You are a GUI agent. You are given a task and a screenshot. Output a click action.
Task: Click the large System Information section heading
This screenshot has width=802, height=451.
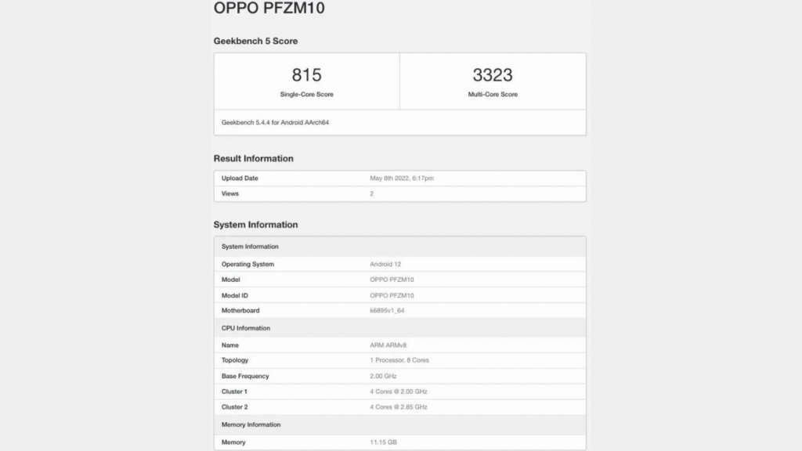click(256, 225)
